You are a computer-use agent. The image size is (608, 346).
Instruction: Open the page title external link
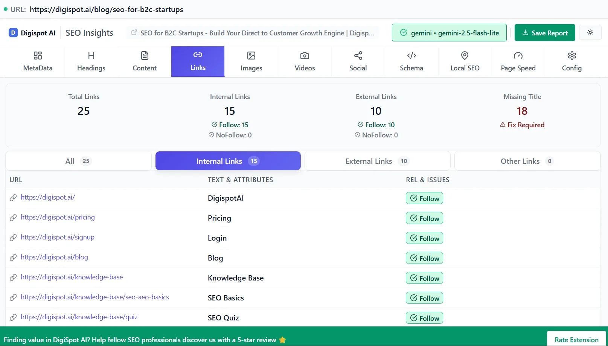point(253,33)
